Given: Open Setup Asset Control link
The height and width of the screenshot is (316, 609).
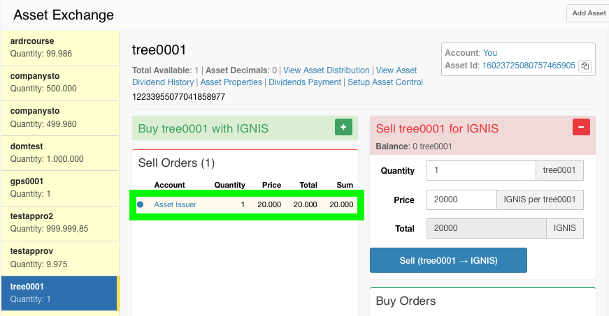Looking at the screenshot, I should [x=385, y=82].
